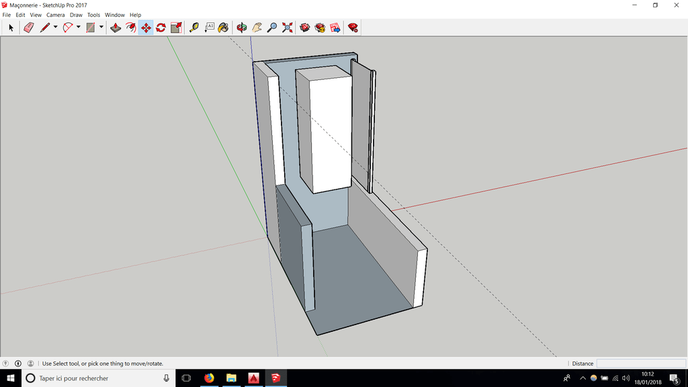The width and height of the screenshot is (688, 387).
Task: Open Share Component toolbar icon
Action: coord(320,28)
